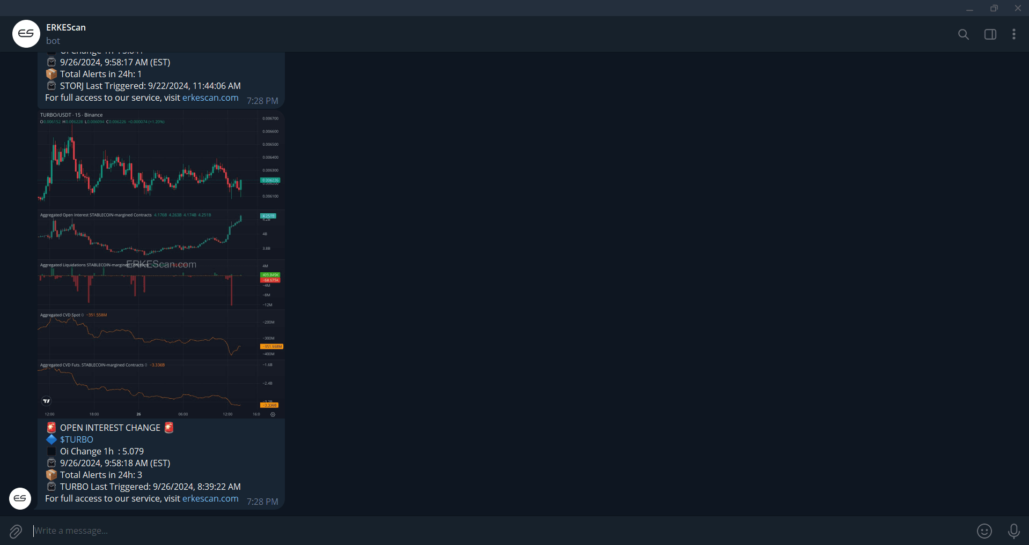The height and width of the screenshot is (545, 1029).
Task: Click 7:28 PM timestamp on STORJ message
Action: [262, 101]
